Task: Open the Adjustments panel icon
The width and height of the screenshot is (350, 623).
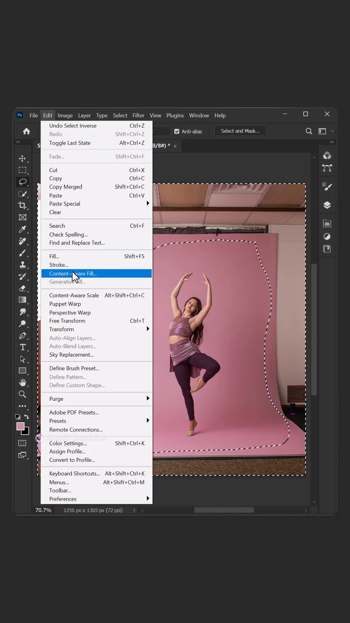Action: coord(327,237)
